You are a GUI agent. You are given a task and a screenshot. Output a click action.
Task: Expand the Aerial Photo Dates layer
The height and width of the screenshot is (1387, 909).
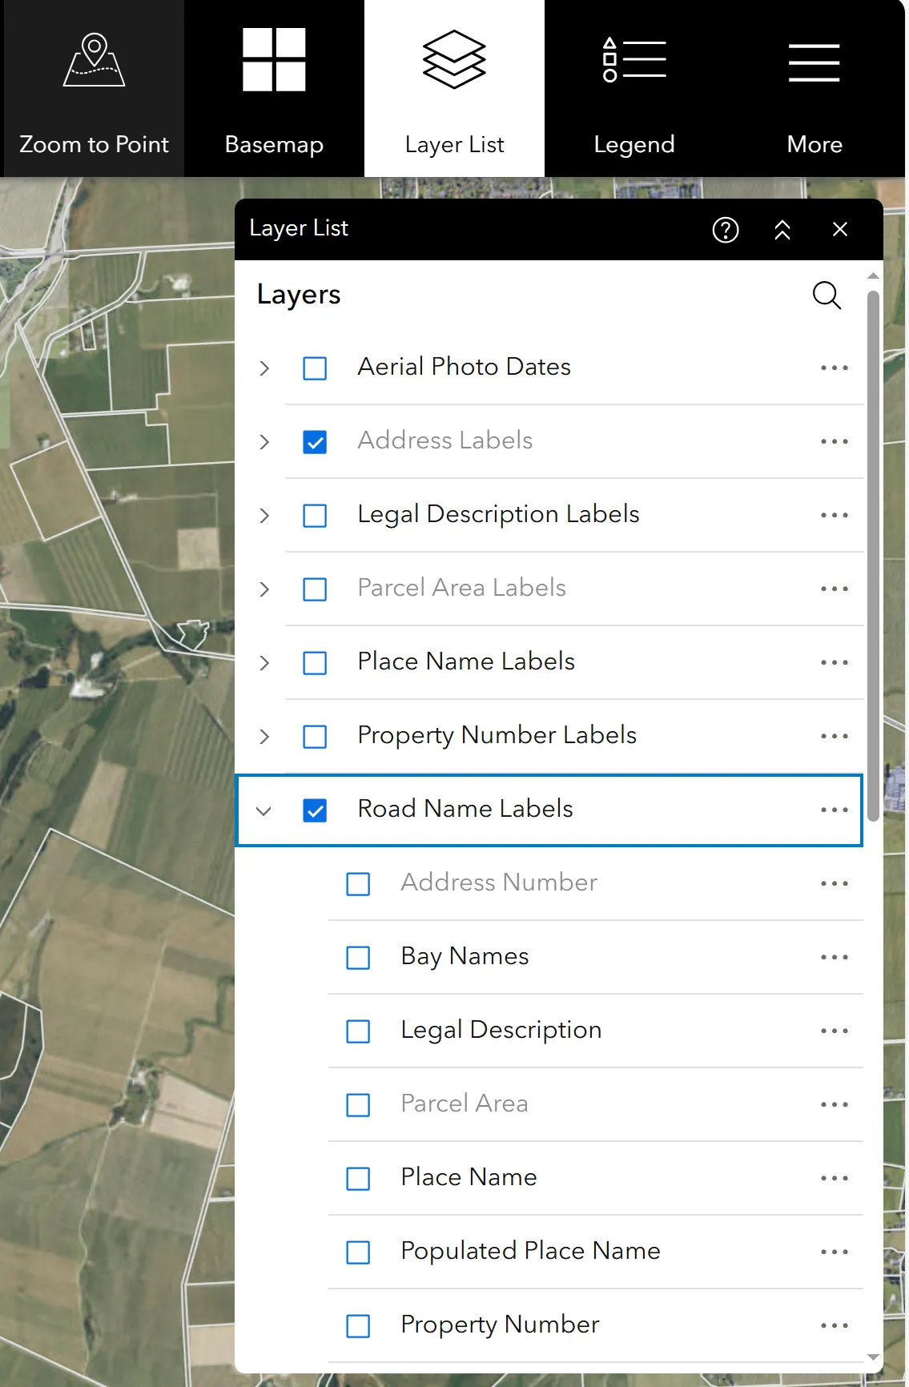(264, 368)
